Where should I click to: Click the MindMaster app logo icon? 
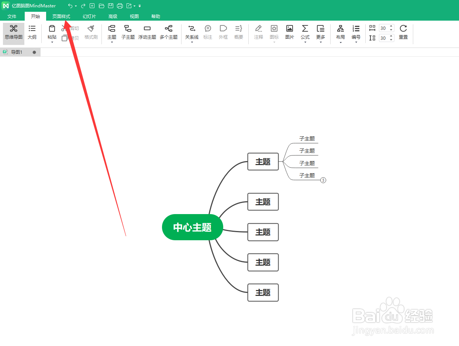tap(6, 6)
